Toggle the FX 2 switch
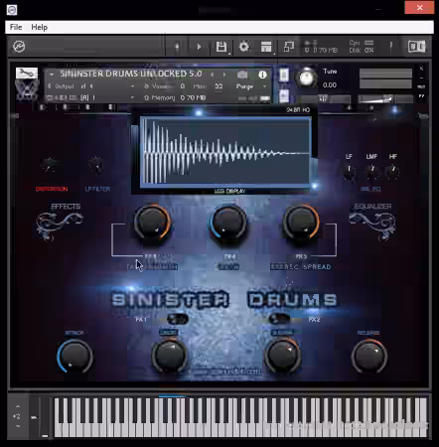The width and height of the screenshot is (439, 447). 279,319
